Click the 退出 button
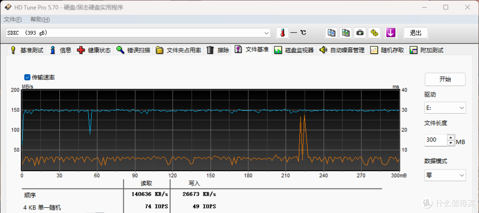The image size is (479, 213). 416,33
